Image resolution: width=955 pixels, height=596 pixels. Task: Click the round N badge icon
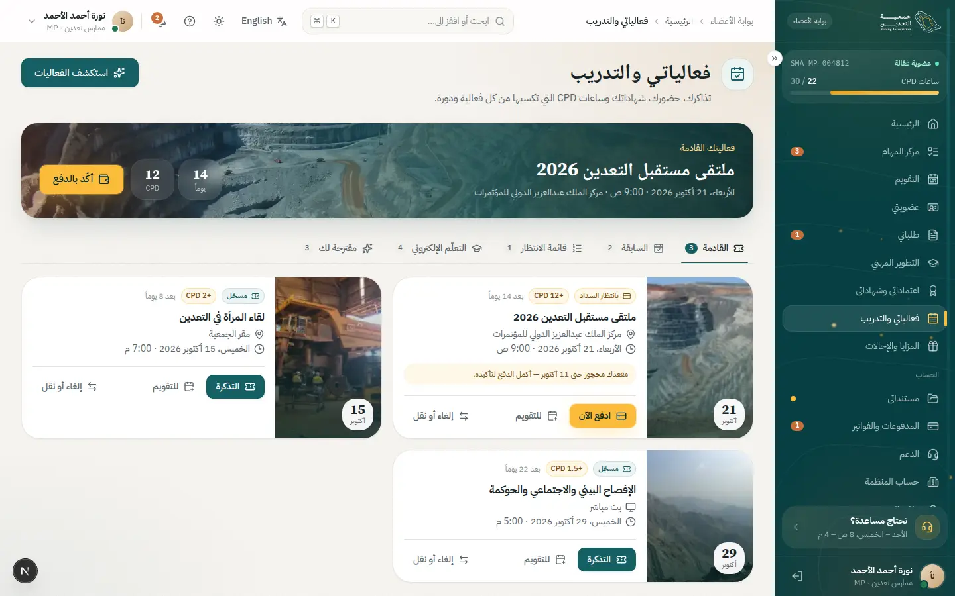(25, 571)
